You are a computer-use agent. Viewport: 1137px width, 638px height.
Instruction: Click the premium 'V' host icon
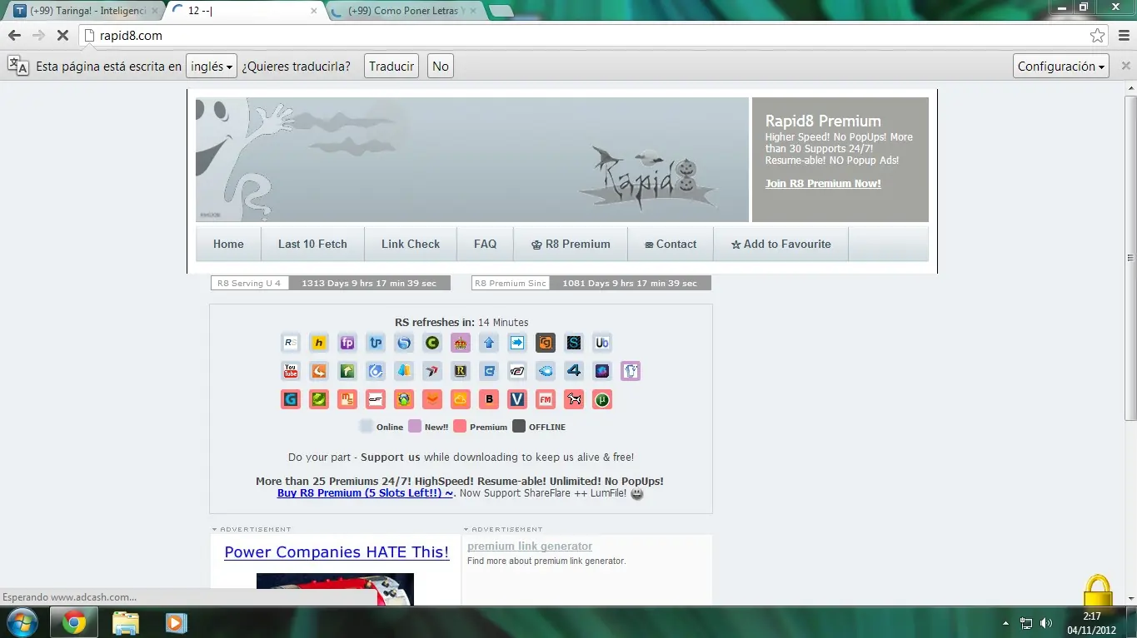click(517, 399)
